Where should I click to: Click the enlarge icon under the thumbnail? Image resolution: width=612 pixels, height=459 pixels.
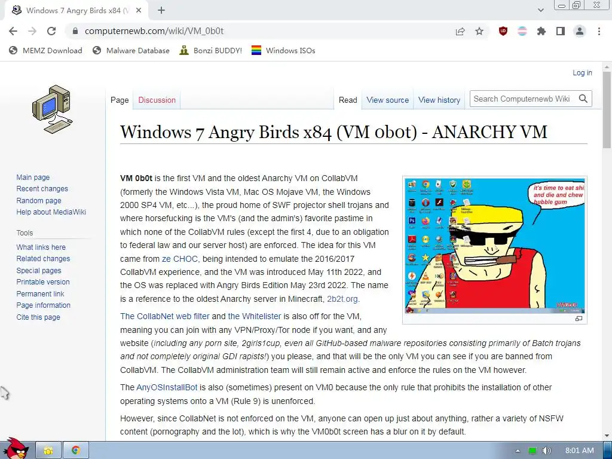579,319
